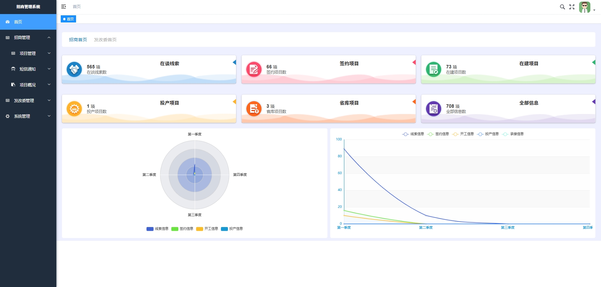This screenshot has width=601, height=287.
Task: Open the user avatar dropdown
Action: [x=587, y=7]
